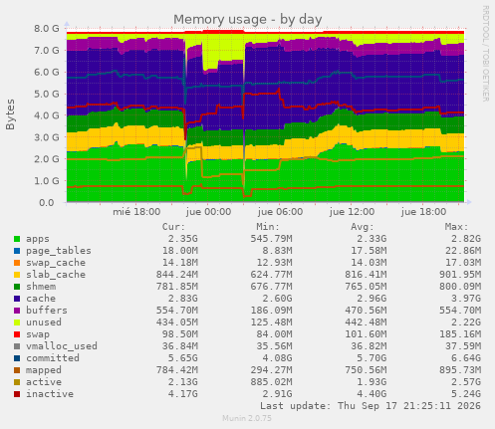Click the cache maximum value 3.97G
The image size is (495, 429).
[x=466, y=299]
